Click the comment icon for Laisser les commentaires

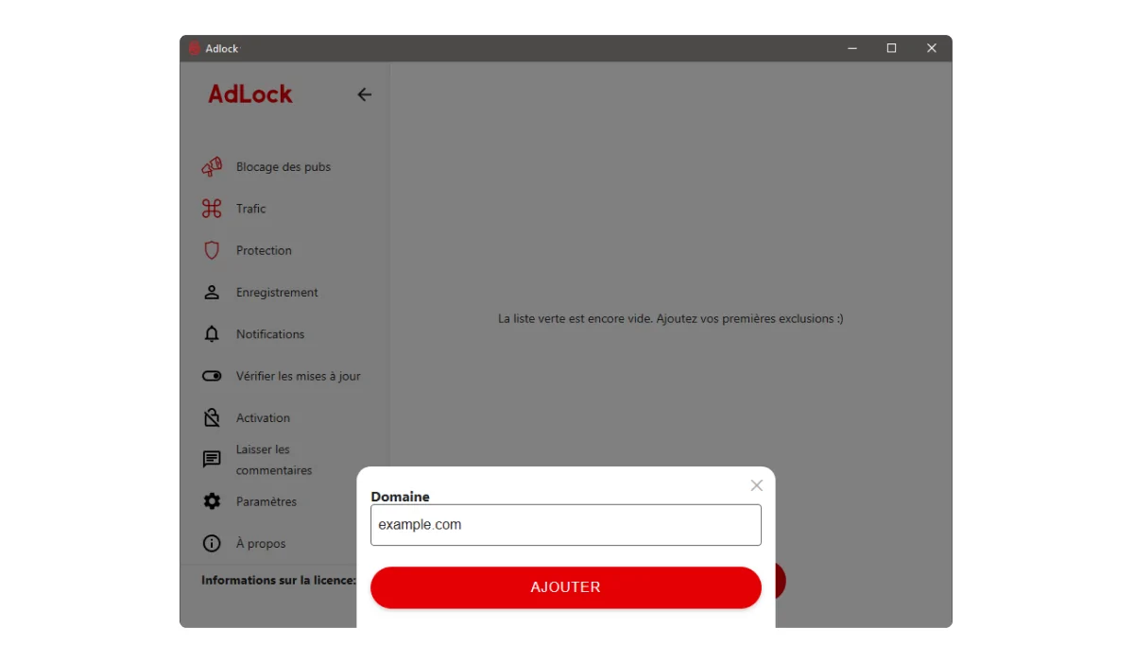point(212,460)
